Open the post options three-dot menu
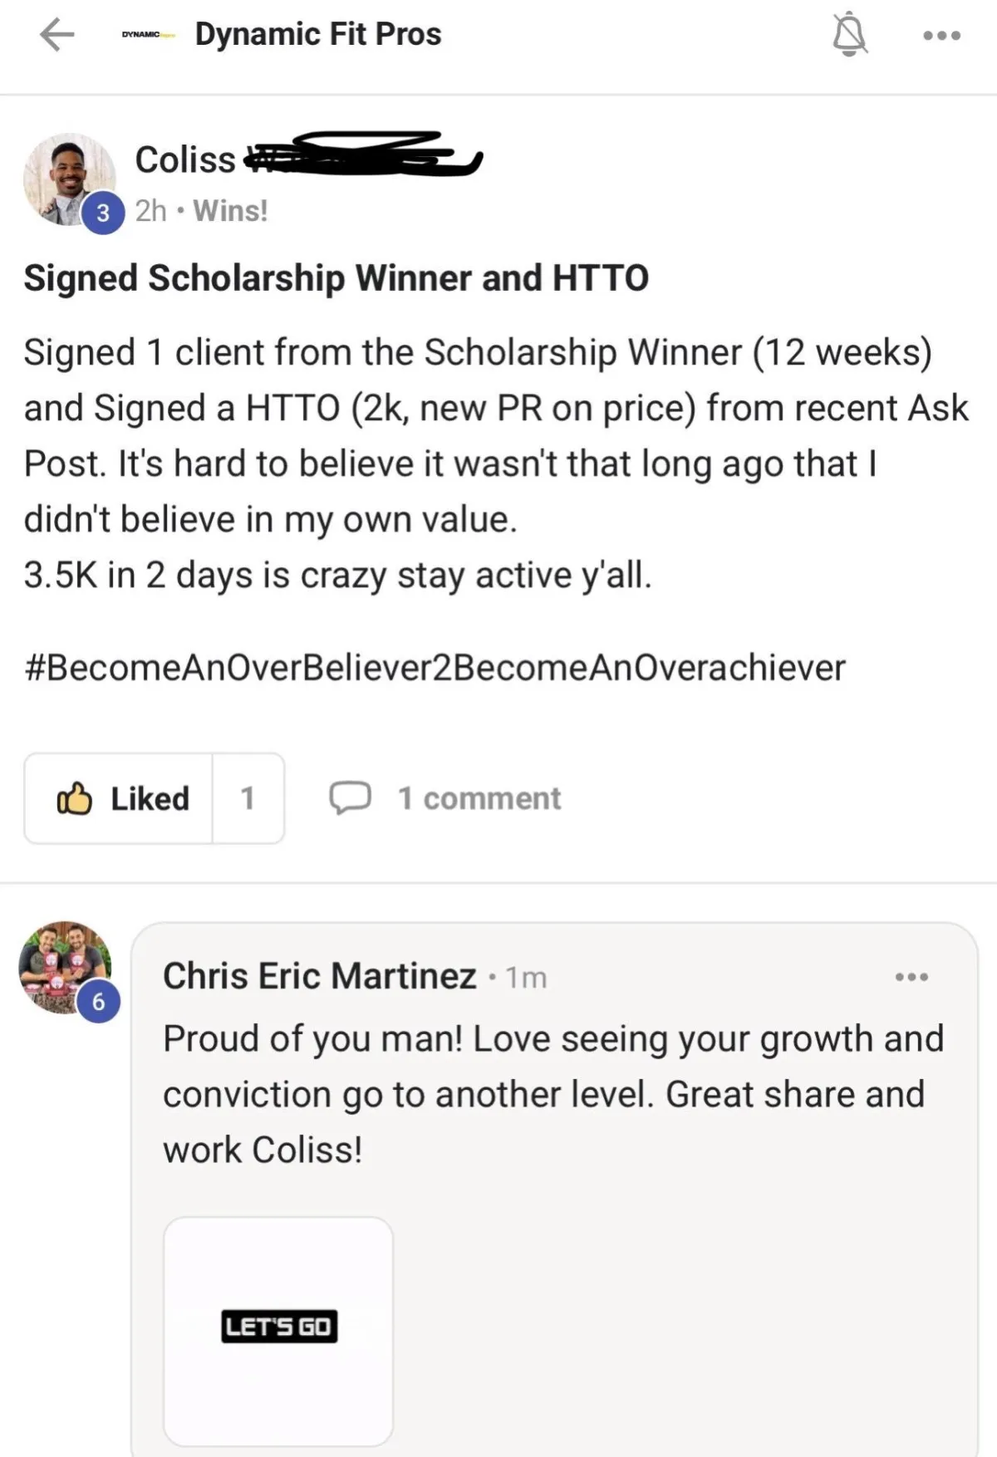The image size is (997, 1457). pos(941,36)
